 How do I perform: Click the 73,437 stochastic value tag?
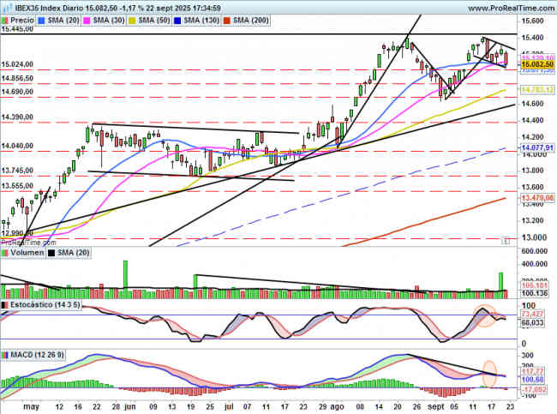533,314
